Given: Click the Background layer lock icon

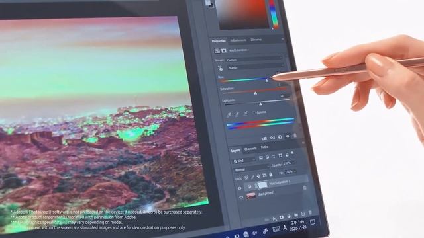Looking at the screenshot, I should coord(305,188).
